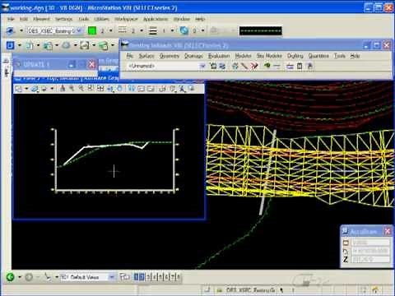Expand the active color dropdown arrow
Screen dimensions: 395x296
(x=111, y=30)
